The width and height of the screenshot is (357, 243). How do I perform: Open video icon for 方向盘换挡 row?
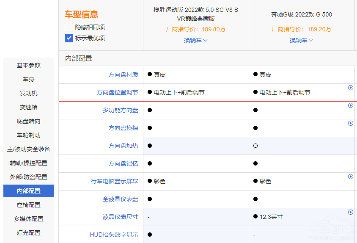tap(350, 123)
